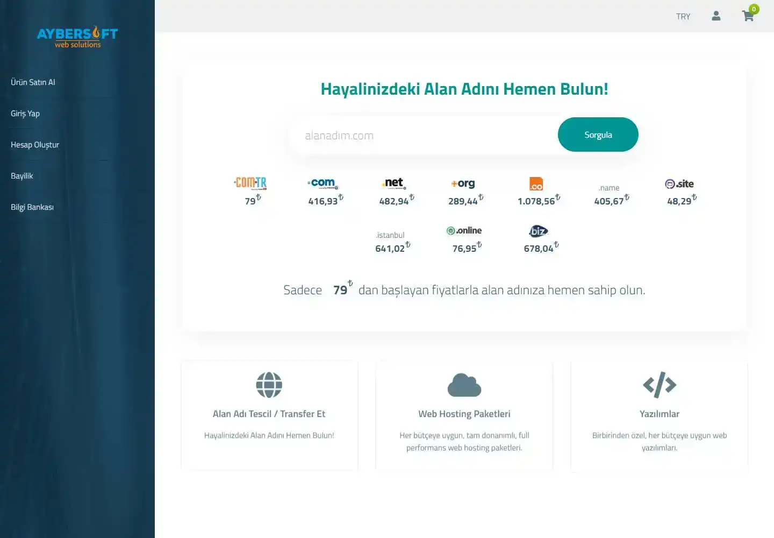Open Bayilik in sidebar

(22, 176)
